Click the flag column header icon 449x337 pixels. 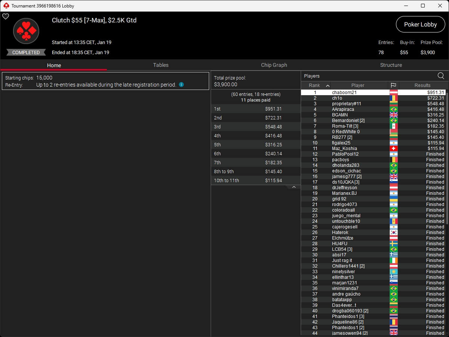pyautogui.click(x=393, y=85)
